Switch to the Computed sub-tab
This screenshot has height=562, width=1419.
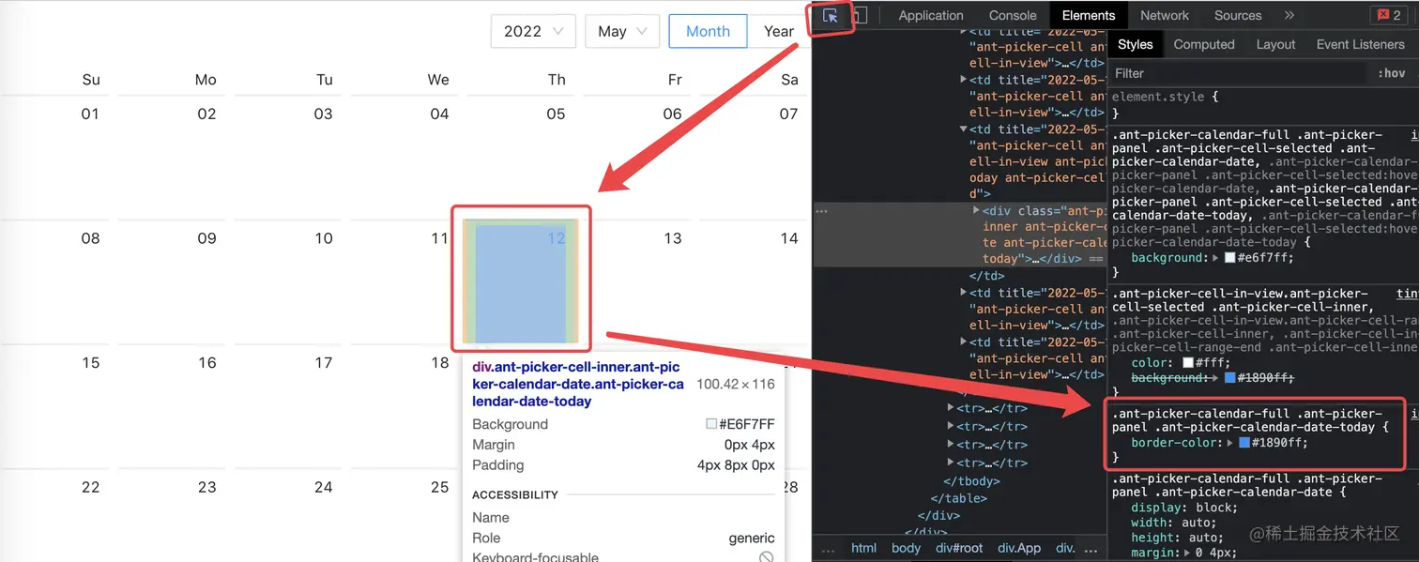tap(1204, 44)
